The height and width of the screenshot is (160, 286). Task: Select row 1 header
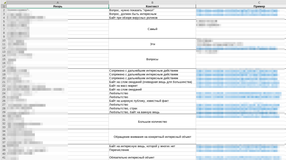(x=4, y=6)
